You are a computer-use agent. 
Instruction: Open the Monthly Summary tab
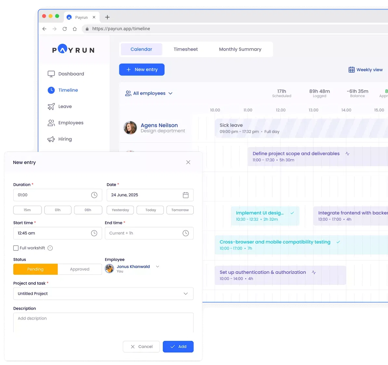(x=240, y=49)
